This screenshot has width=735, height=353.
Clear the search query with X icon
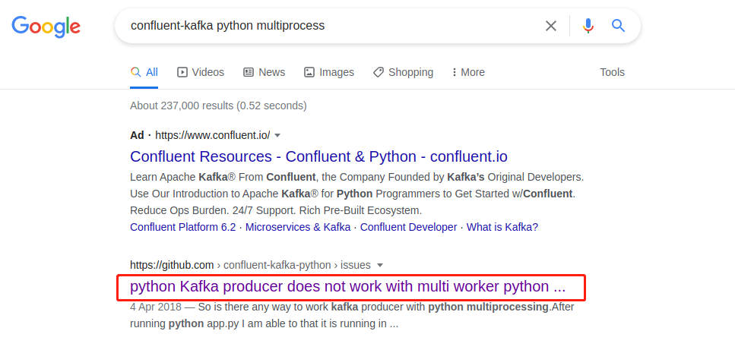[551, 26]
